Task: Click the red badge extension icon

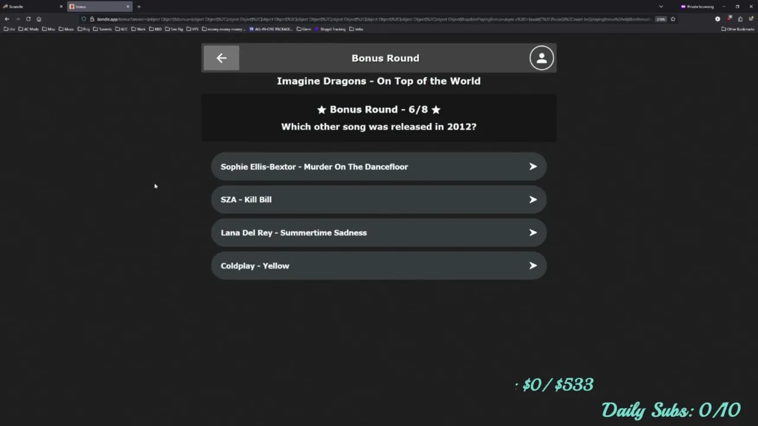Action: pos(729,19)
